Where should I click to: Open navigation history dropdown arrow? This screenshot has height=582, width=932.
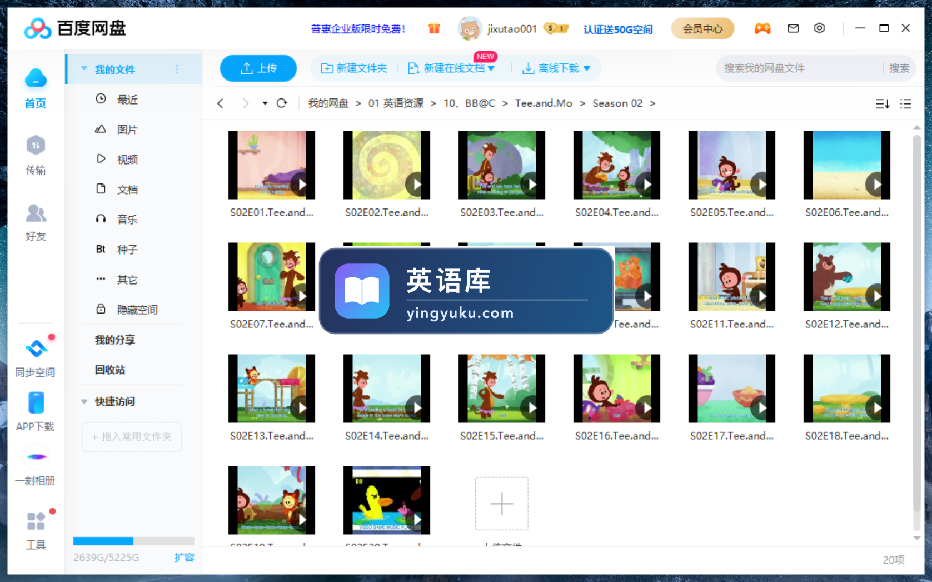265,103
